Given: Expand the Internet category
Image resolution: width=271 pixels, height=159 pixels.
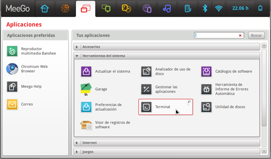Looking at the screenshot, I should tap(167, 143).
